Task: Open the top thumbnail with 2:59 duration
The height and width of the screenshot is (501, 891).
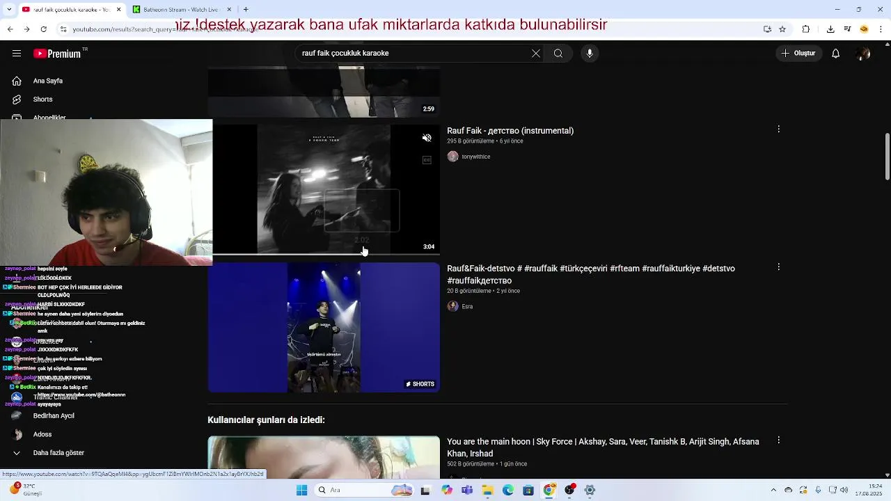Action: 324,92
